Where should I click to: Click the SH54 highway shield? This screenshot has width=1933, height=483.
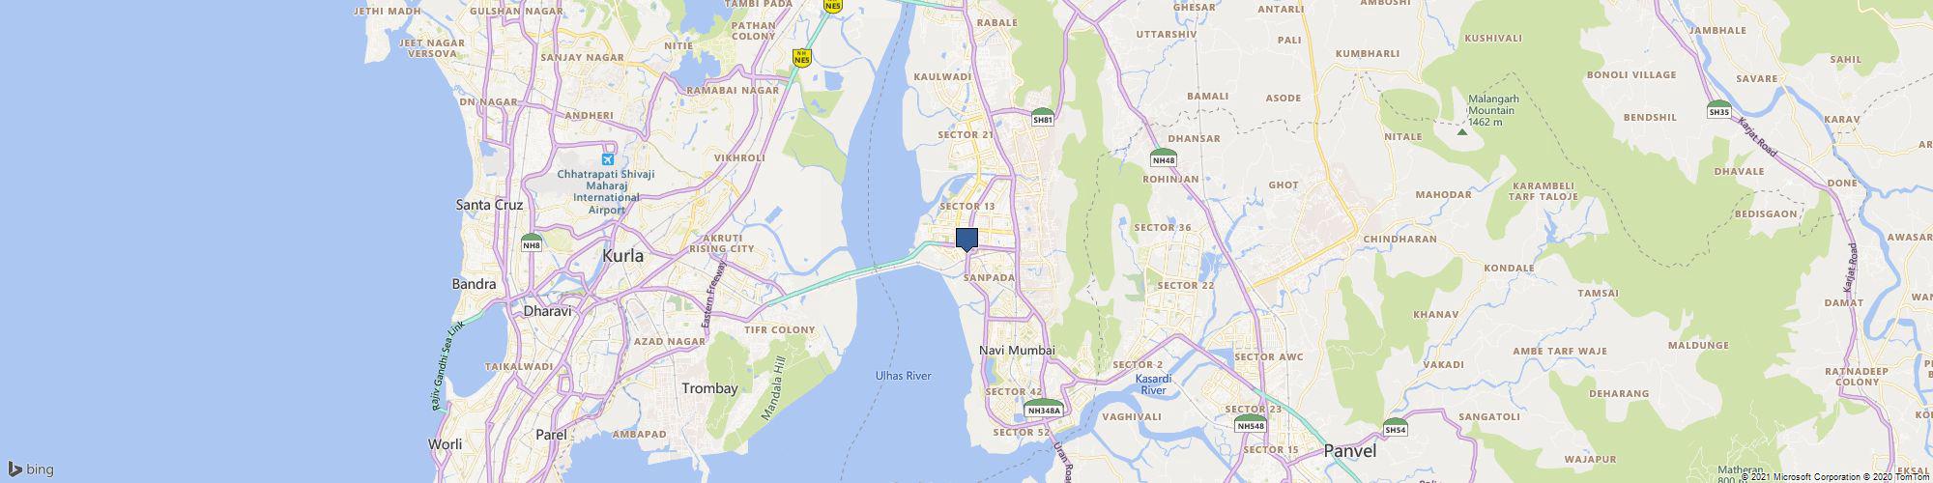1395,427
